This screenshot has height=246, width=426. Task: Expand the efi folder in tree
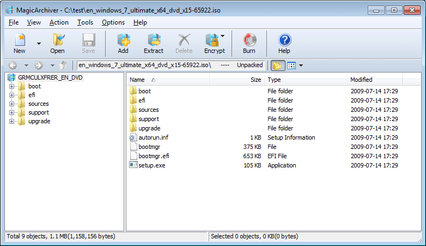click(11, 95)
